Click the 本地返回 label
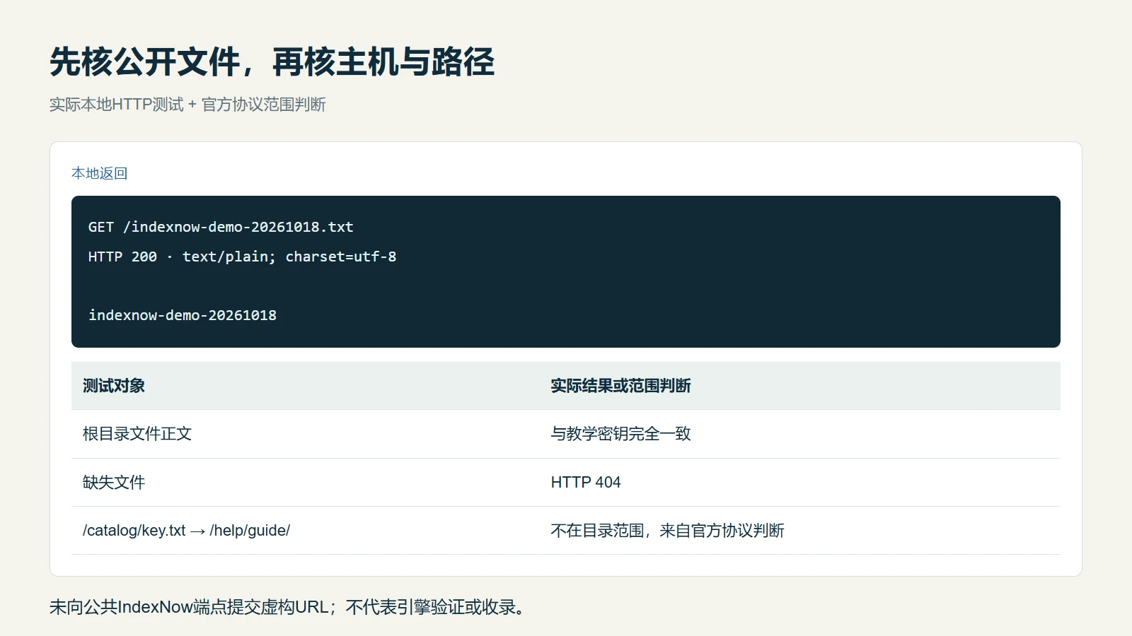 (x=99, y=173)
